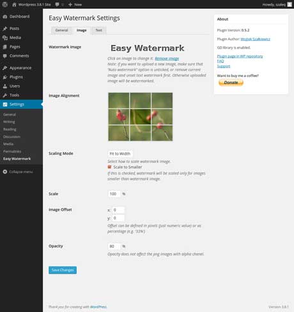Click the Appearance paintbrush icon

(5, 68)
